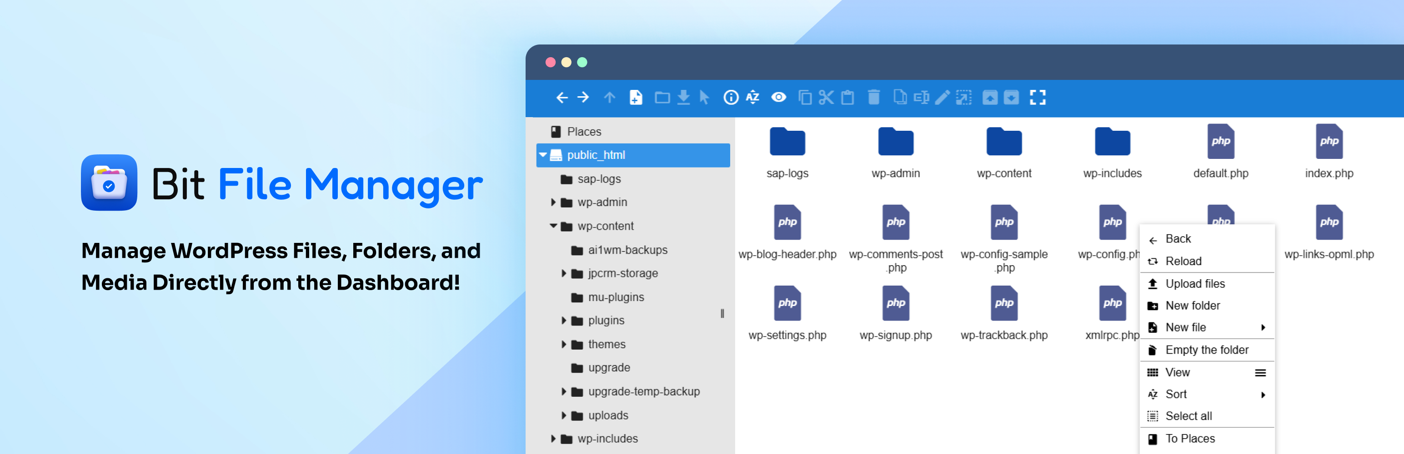Open the wp-config-sample.php file
Screen dimensions: 1404x454
[x=1004, y=222]
